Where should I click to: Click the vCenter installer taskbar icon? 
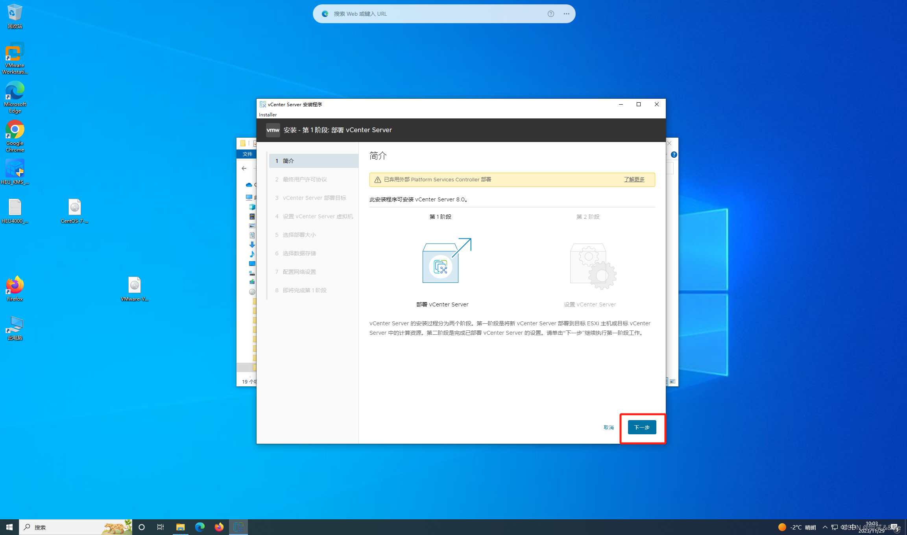[x=238, y=527]
